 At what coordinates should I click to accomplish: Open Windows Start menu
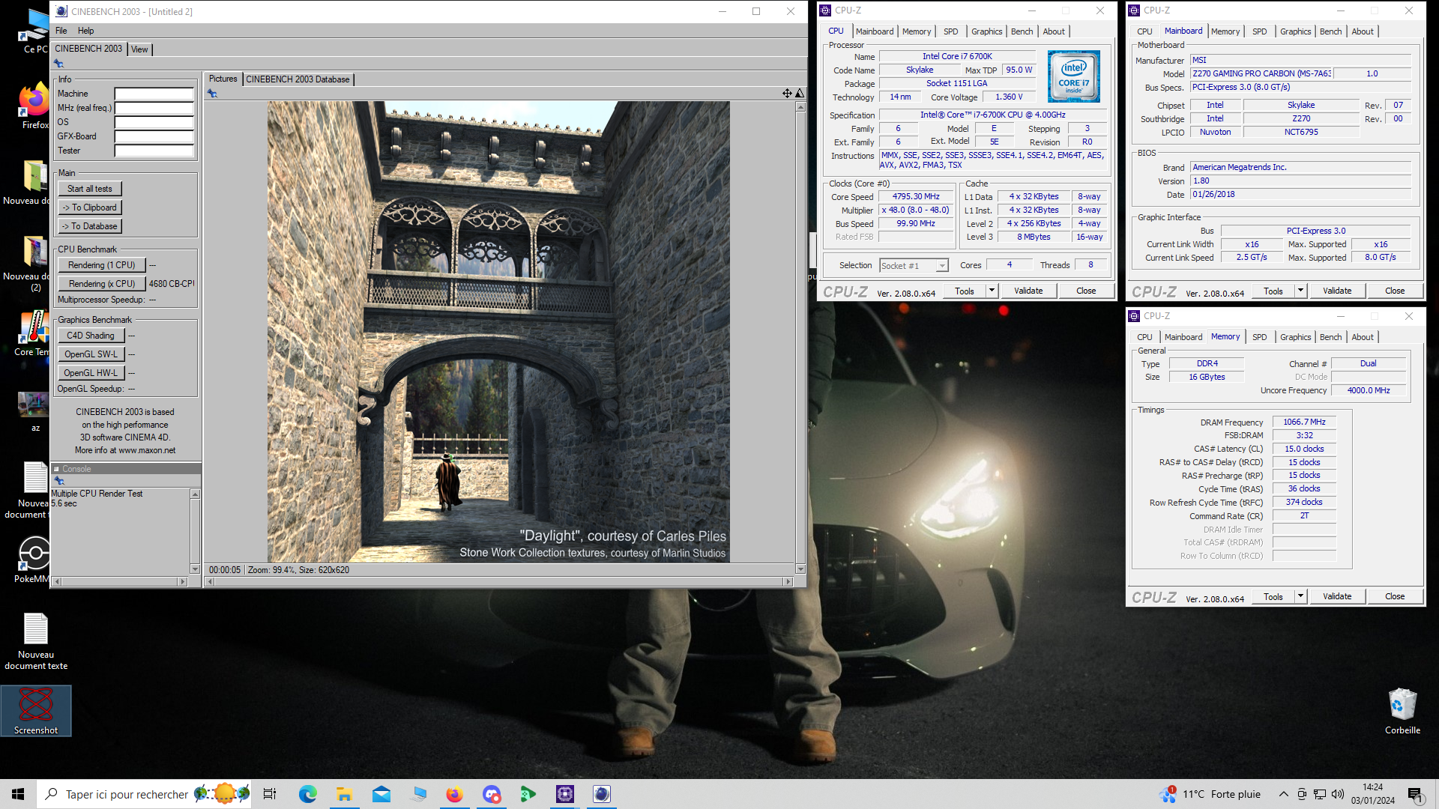[x=18, y=794]
